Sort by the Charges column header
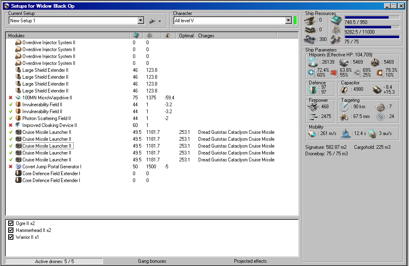 pyautogui.click(x=236, y=35)
